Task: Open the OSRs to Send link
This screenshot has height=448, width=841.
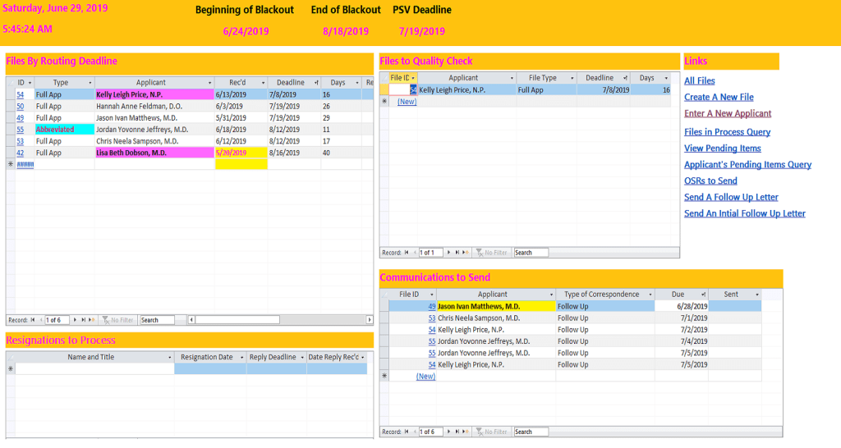Action: point(710,181)
